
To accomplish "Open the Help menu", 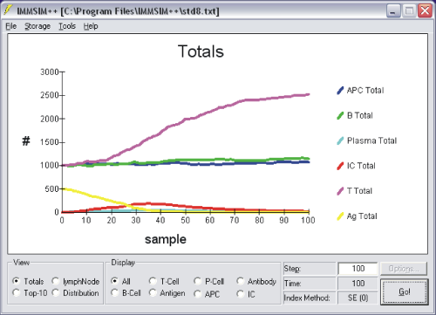I will (x=91, y=26).
